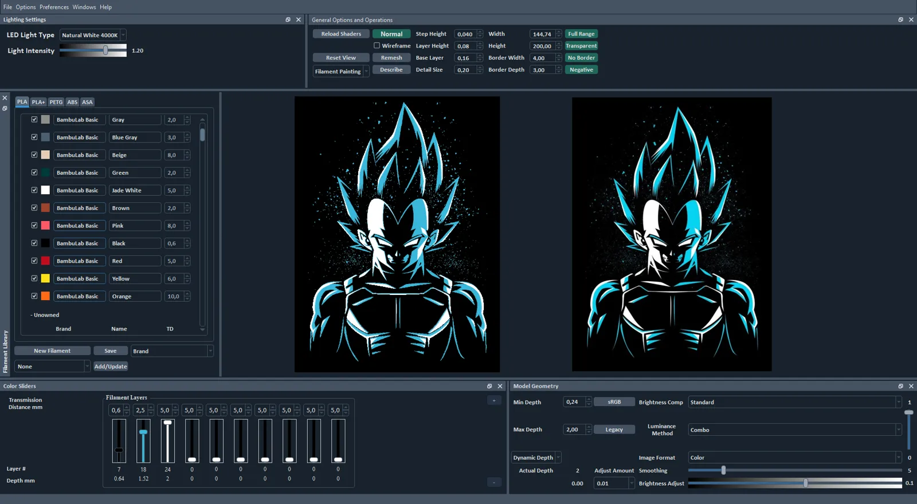Float the Lighting Settings panel
This screenshot has height=504, width=917.
pos(288,19)
